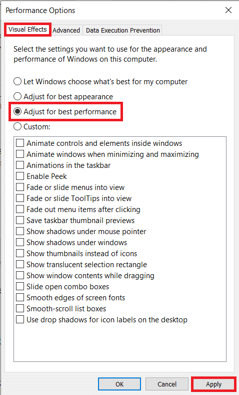Click the Apply button
This screenshot has width=239, height=395.
coord(214,384)
